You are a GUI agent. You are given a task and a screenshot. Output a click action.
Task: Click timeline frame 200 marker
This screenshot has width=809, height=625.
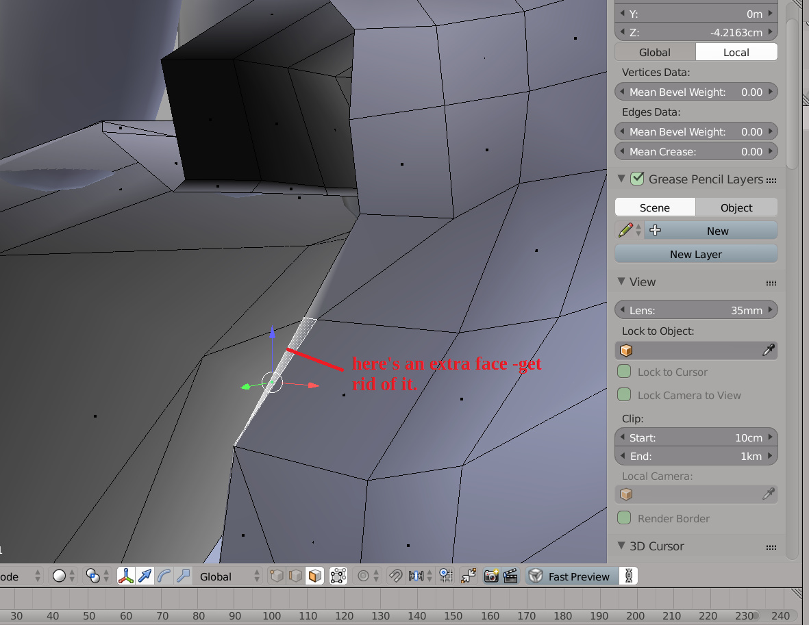[x=635, y=615]
